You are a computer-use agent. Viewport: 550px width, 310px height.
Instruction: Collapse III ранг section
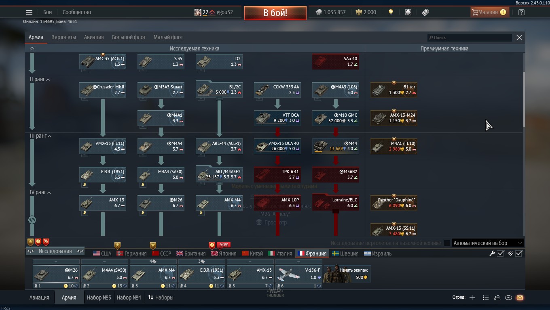point(40,136)
